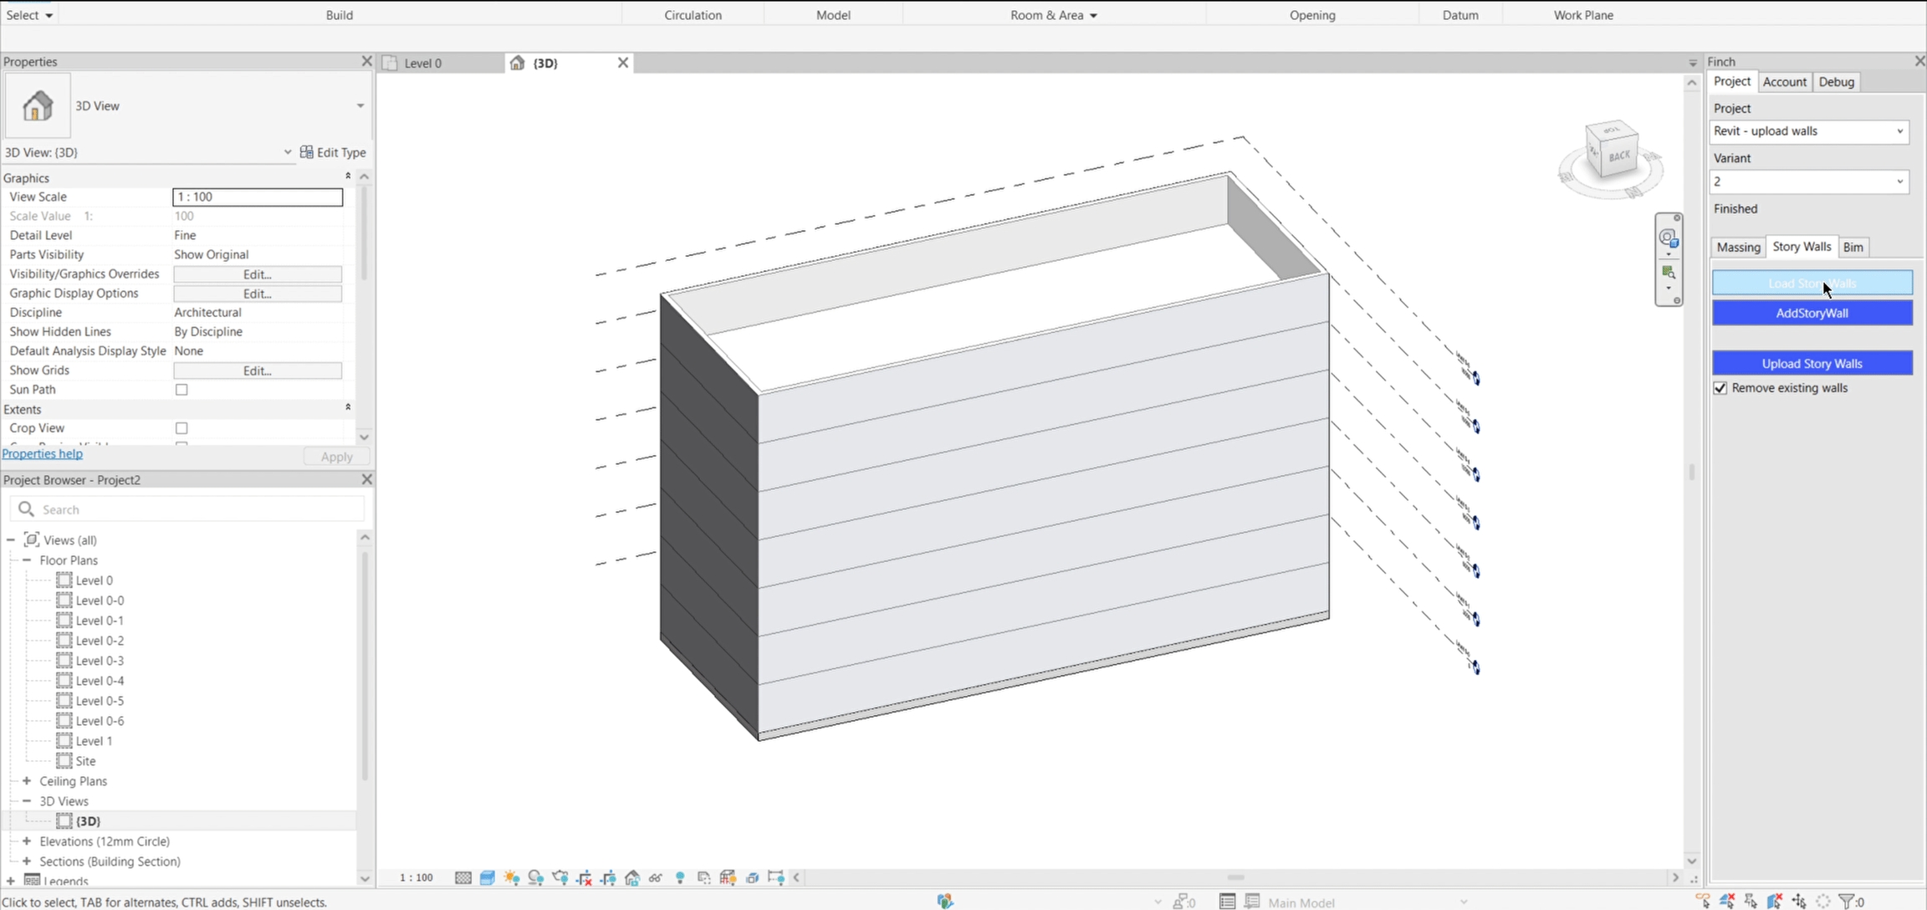Click Temporary Hide/Isolate glasses icon
Viewport: 1927px width, 910px height.
pyautogui.click(x=656, y=877)
